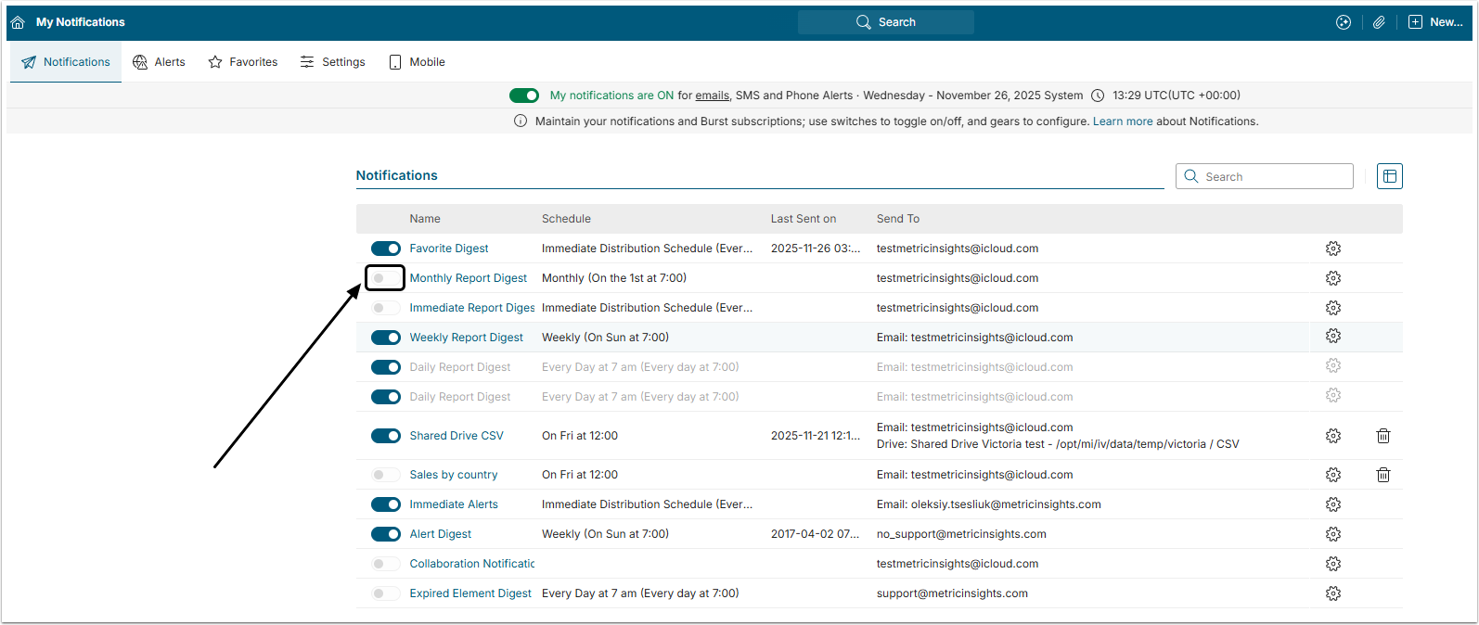Click the Learn more link

tap(1122, 121)
